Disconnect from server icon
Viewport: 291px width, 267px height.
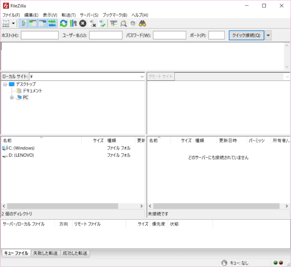[92, 24]
